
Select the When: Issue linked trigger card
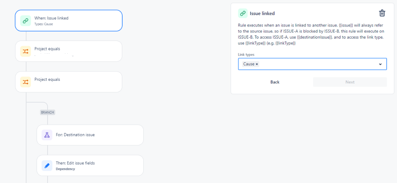point(68,21)
